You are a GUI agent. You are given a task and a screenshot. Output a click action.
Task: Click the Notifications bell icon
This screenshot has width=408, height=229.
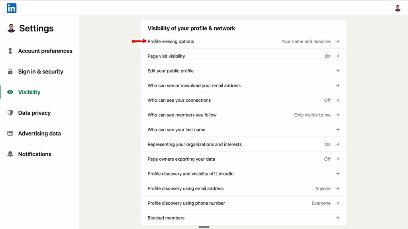tap(10, 154)
